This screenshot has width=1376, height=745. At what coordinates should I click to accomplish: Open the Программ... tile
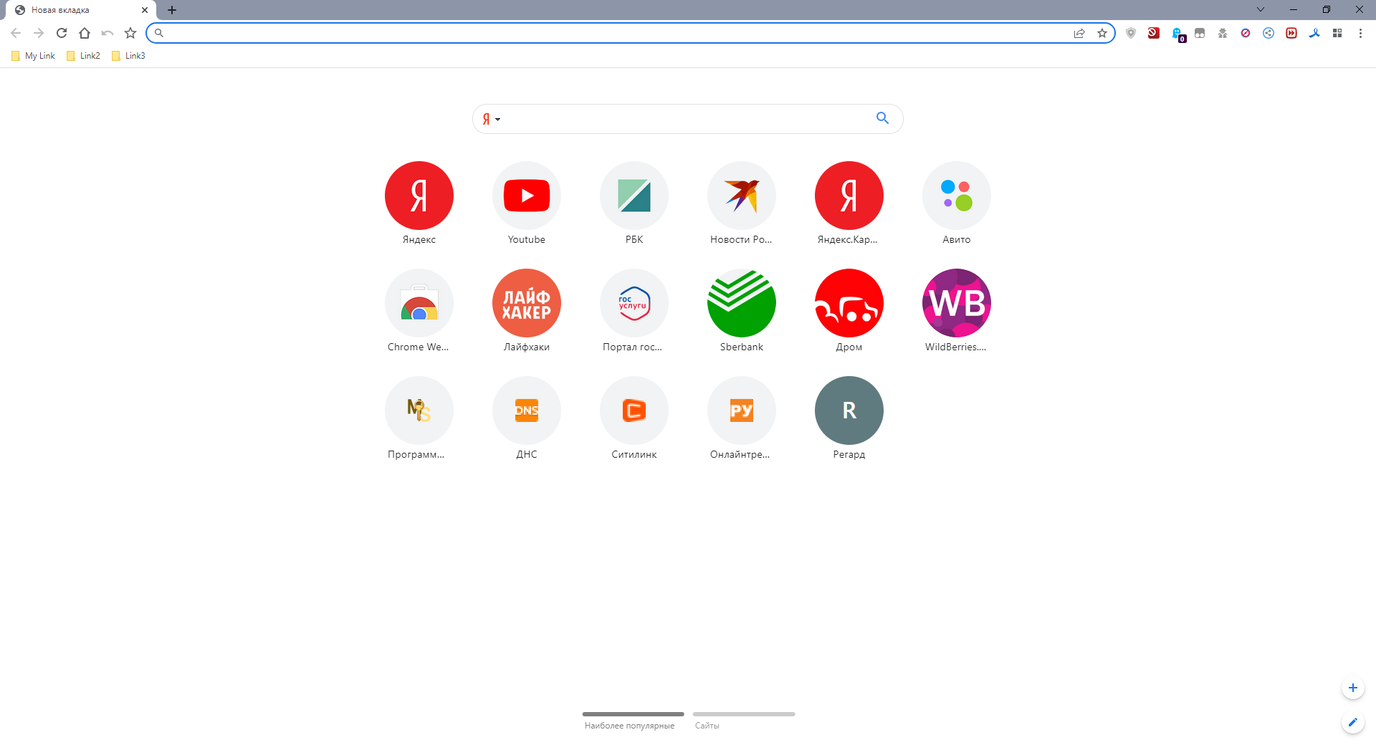click(419, 410)
